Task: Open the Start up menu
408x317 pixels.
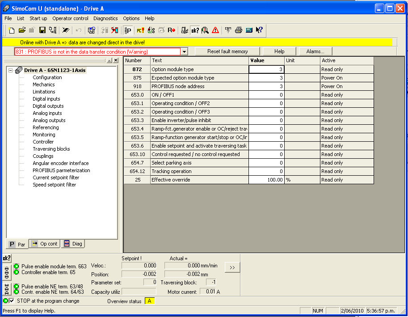Action: [x=38, y=18]
